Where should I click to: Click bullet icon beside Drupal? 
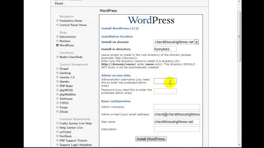click(x=57, y=69)
